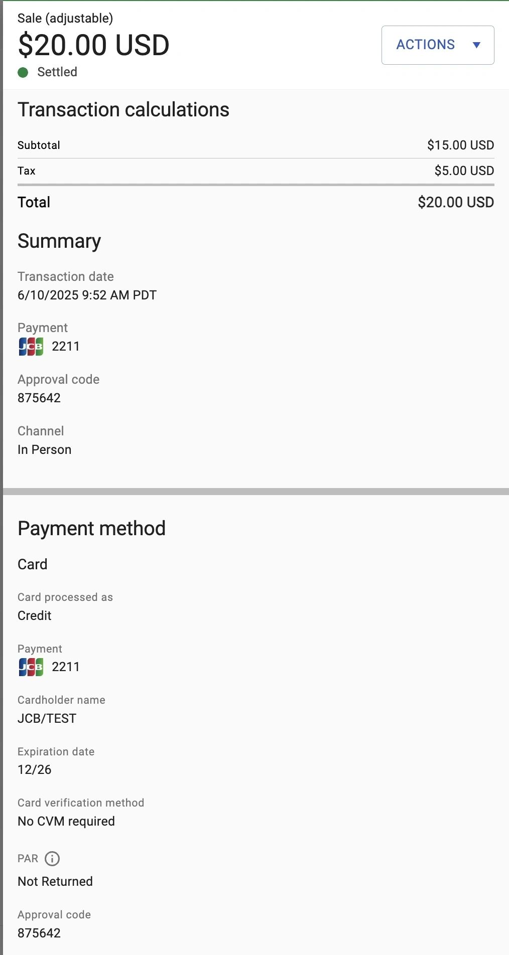Select the transaction date 6/10/2025 9:52 AM PDT
Screen dimensions: 509x955
tap(87, 295)
